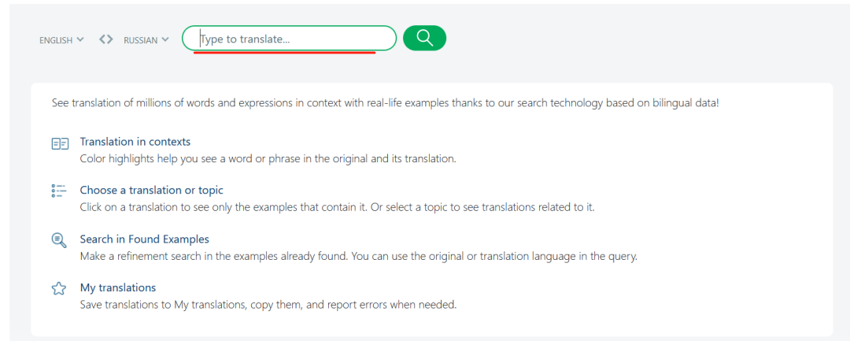The width and height of the screenshot is (850, 341).
Task: Open the ENGLISH source language dropdown
Action: coord(61,40)
